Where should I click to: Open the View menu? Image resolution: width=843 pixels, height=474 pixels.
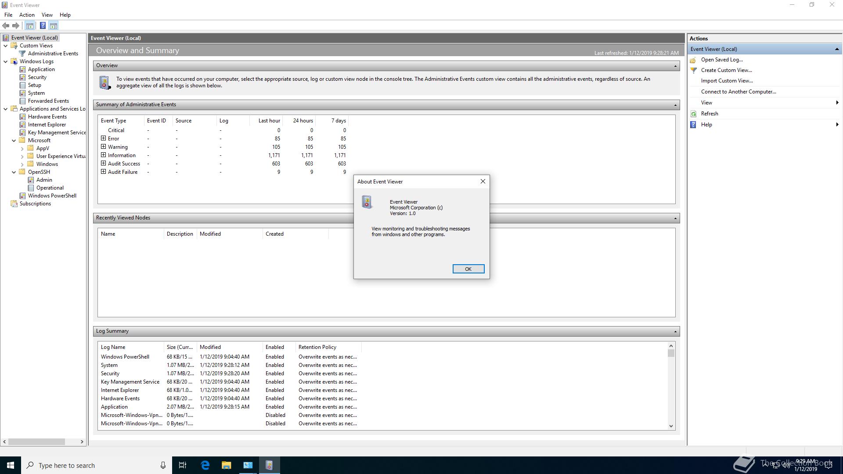coord(47,14)
